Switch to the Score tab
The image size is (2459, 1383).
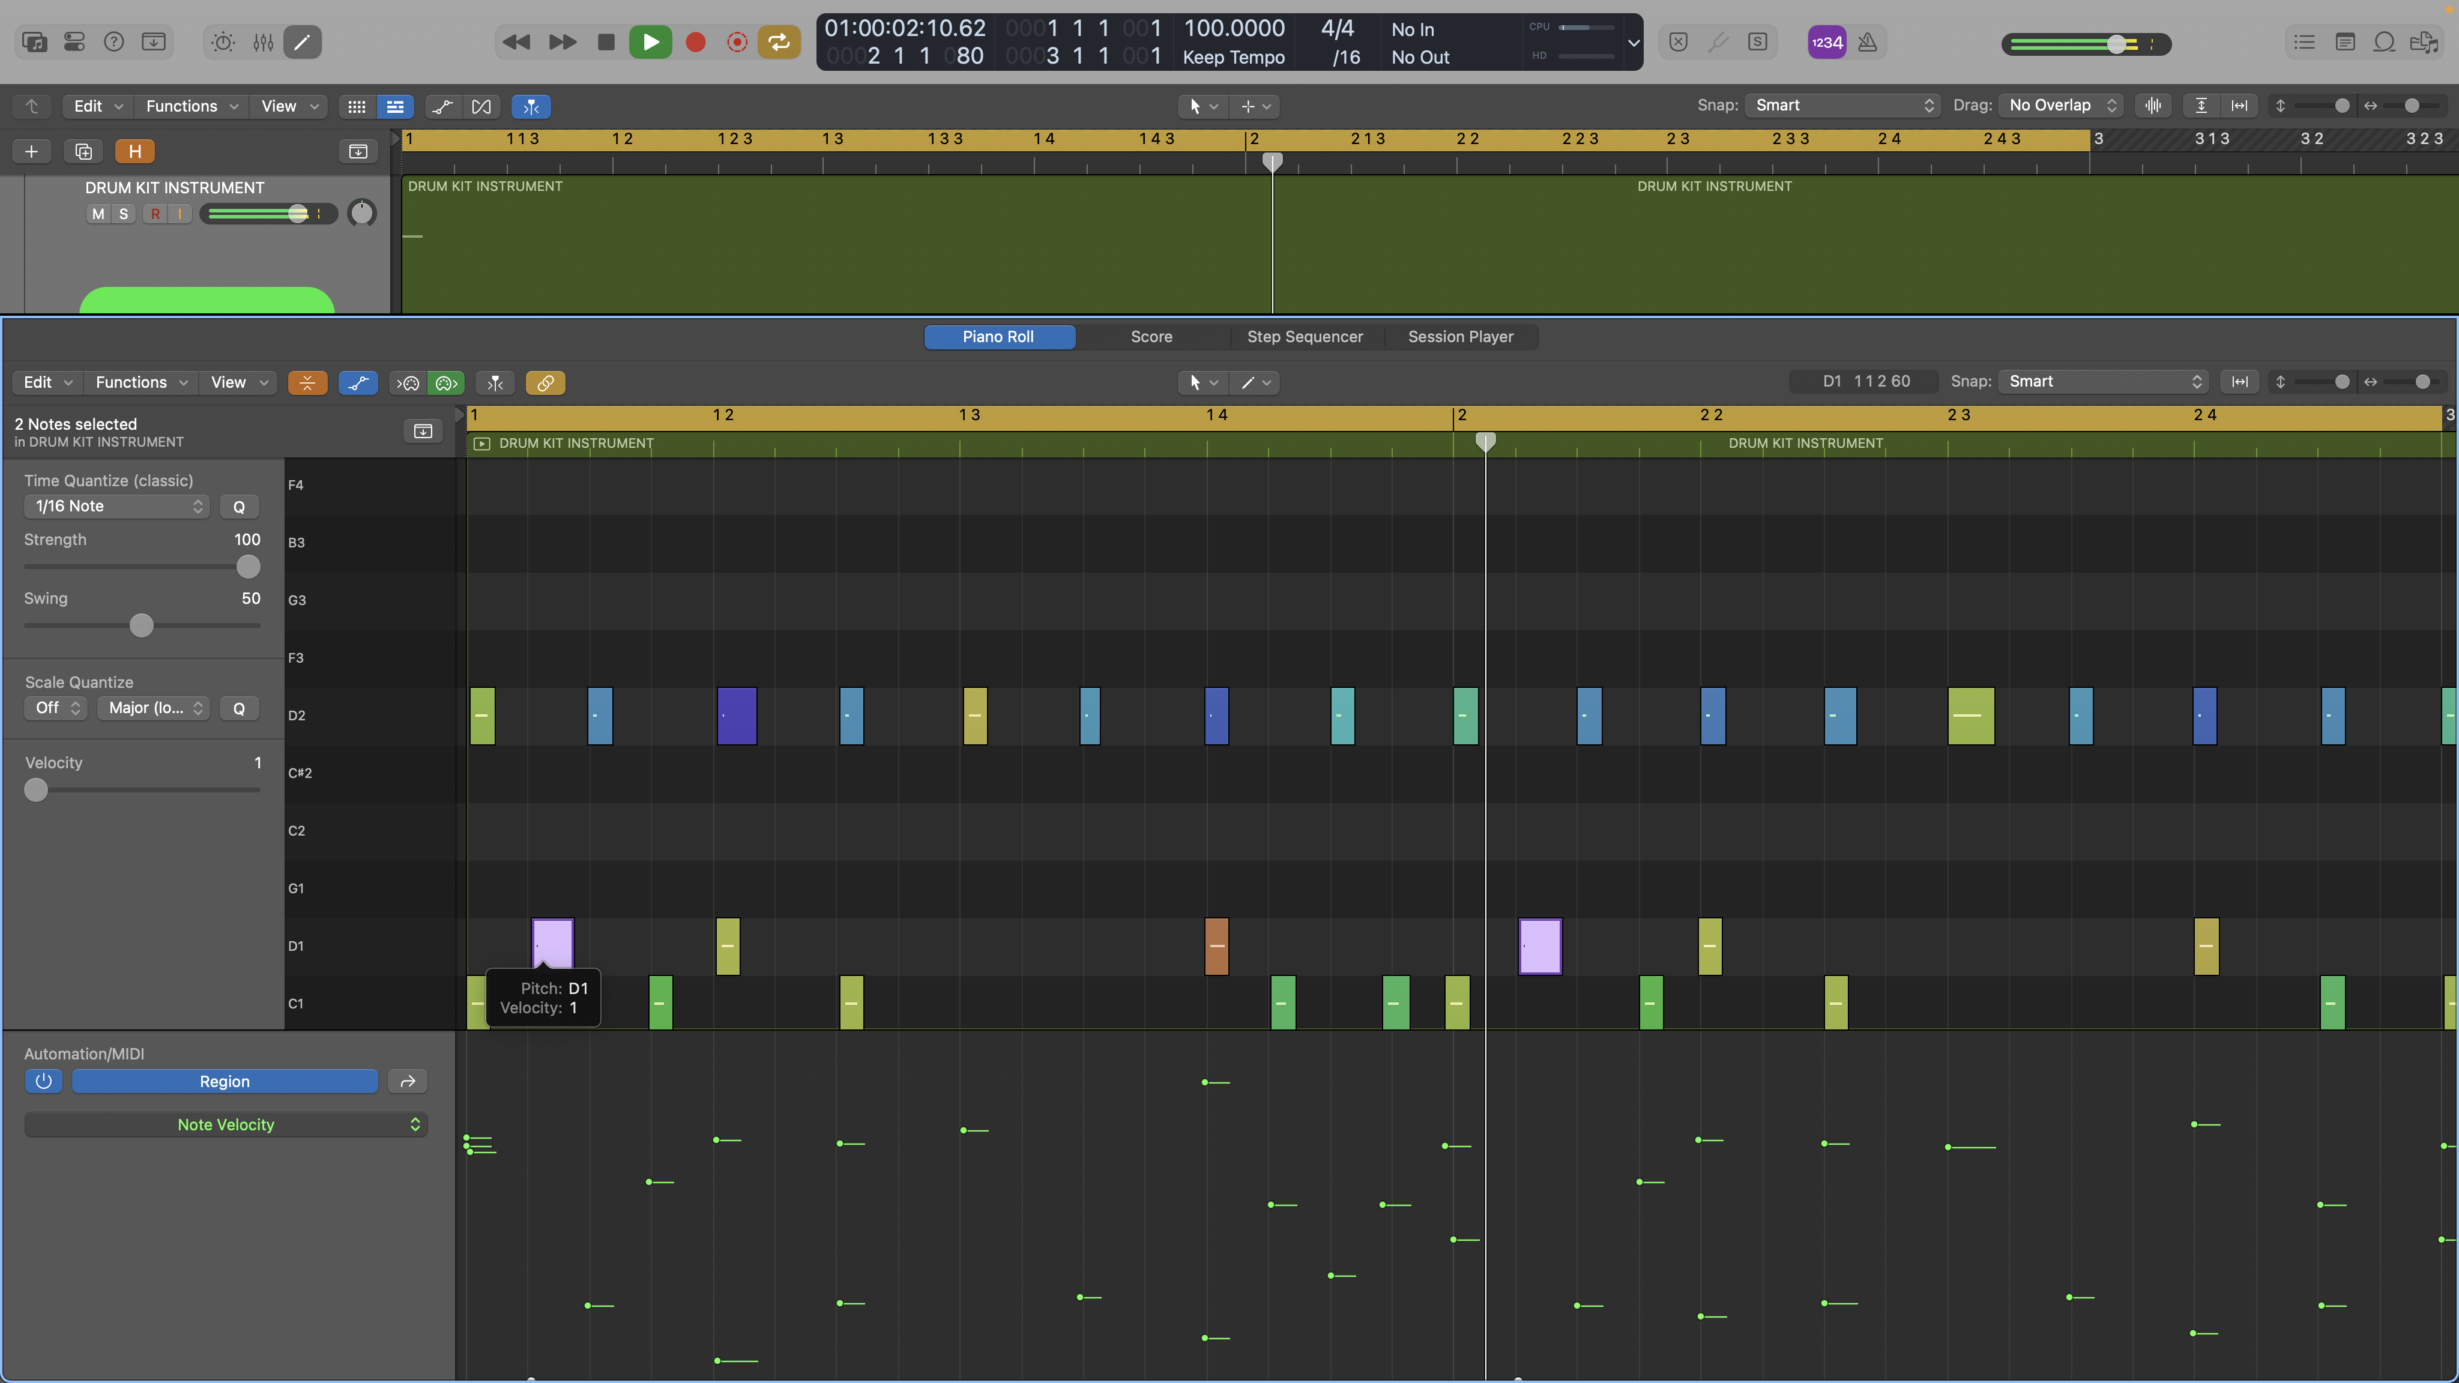coord(1151,337)
